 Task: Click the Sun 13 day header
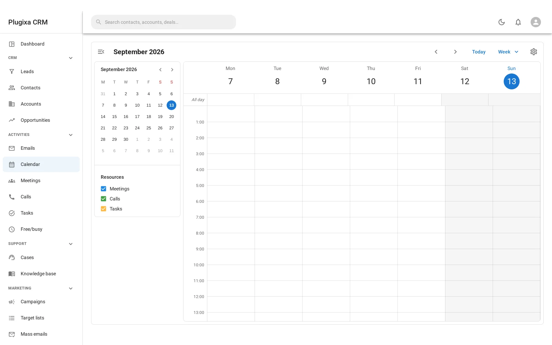pos(512,78)
